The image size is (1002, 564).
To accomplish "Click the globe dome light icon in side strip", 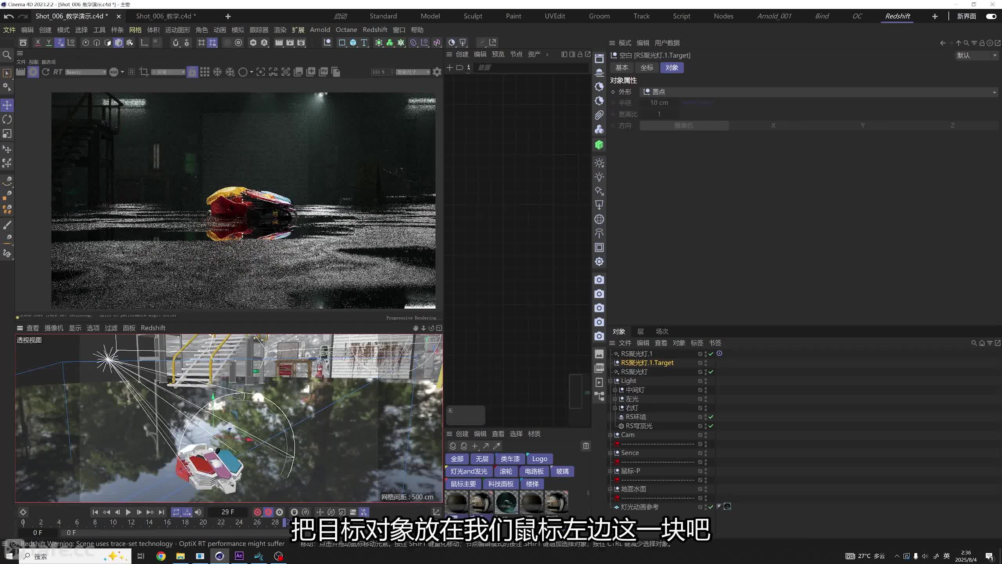I will tap(599, 219).
